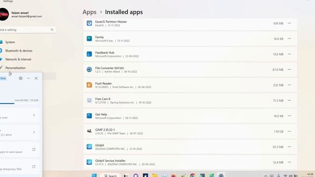Open the save space link icon in the overlay

click(x=34, y=149)
